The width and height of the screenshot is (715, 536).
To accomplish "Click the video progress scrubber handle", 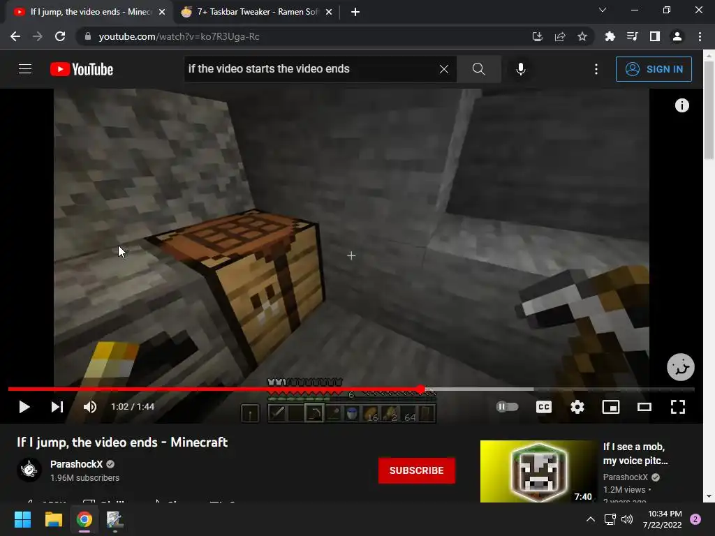I will (x=420, y=389).
